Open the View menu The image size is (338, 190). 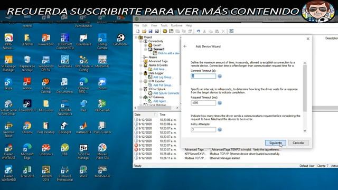pyautogui.click(x=154, y=25)
